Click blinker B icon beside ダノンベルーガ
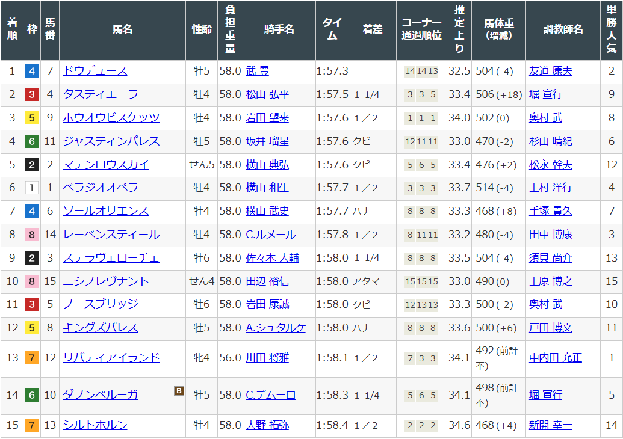623x439 pixels. tap(179, 391)
